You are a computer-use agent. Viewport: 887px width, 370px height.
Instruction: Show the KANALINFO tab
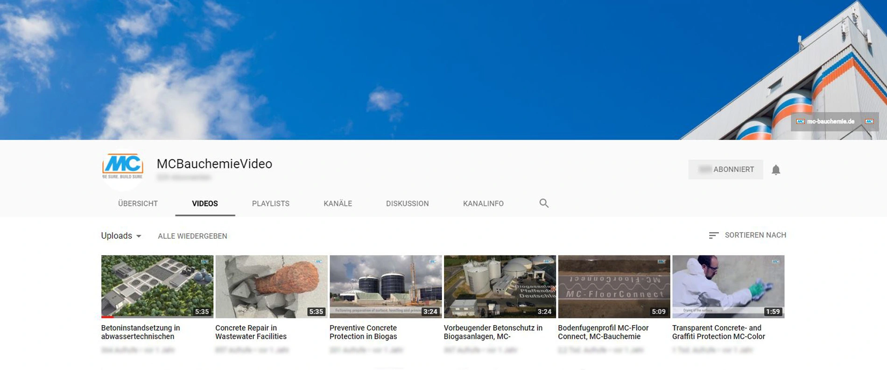pos(483,204)
